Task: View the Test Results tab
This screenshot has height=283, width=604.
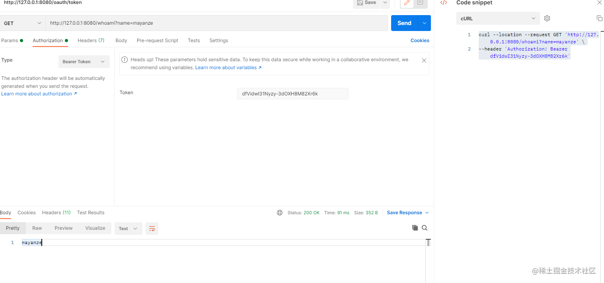Action: point(90,212)
